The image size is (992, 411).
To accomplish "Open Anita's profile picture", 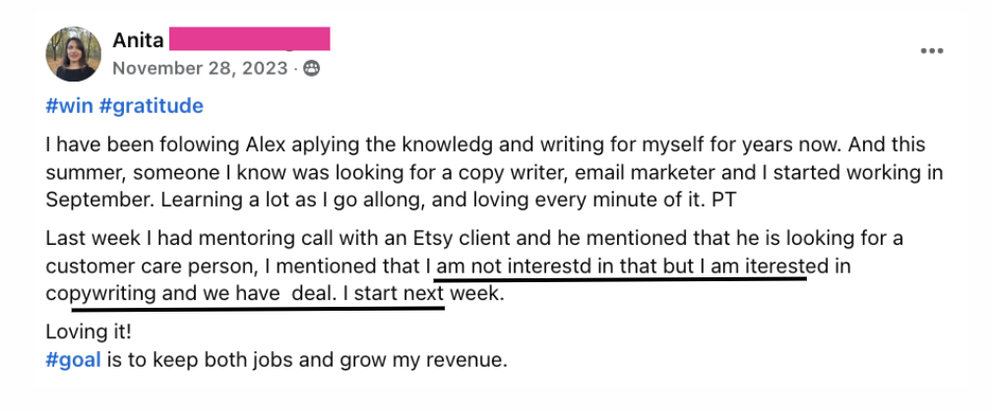I will (74, 53).
